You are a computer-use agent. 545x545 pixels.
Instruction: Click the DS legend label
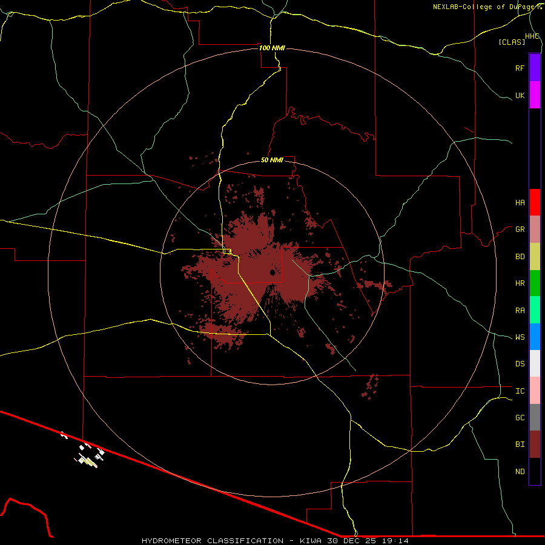(x=520, y=364)
